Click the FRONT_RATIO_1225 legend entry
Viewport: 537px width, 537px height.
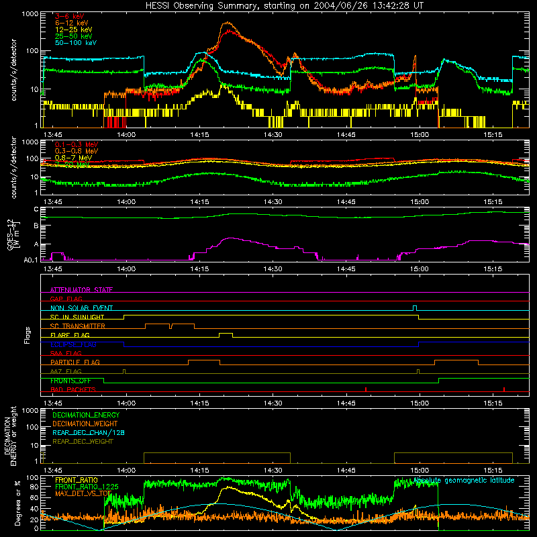[x=87, y=487]
